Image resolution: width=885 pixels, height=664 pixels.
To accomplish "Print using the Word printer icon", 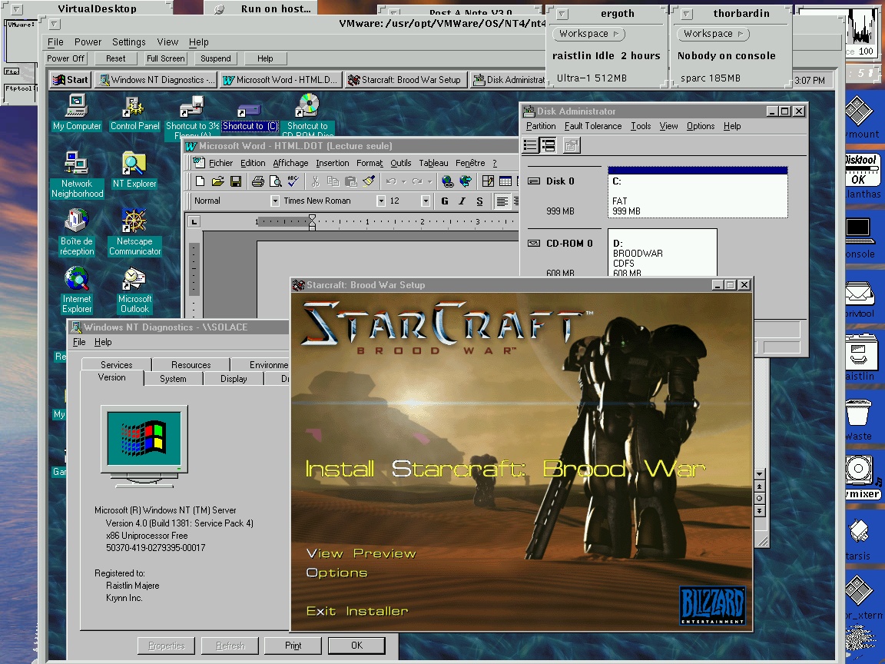I will [258, 181].
